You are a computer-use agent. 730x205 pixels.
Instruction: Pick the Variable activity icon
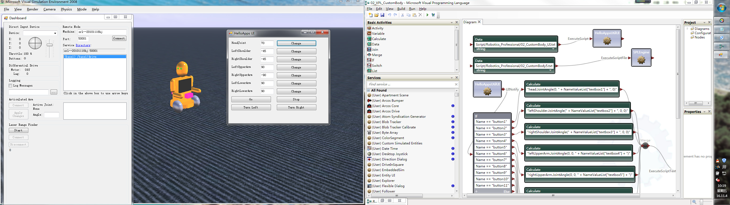369,33
